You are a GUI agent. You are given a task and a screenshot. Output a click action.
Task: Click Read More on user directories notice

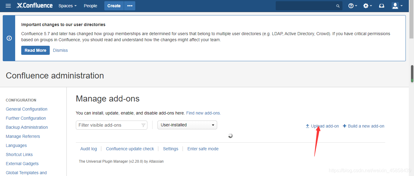tap(35, 50)
